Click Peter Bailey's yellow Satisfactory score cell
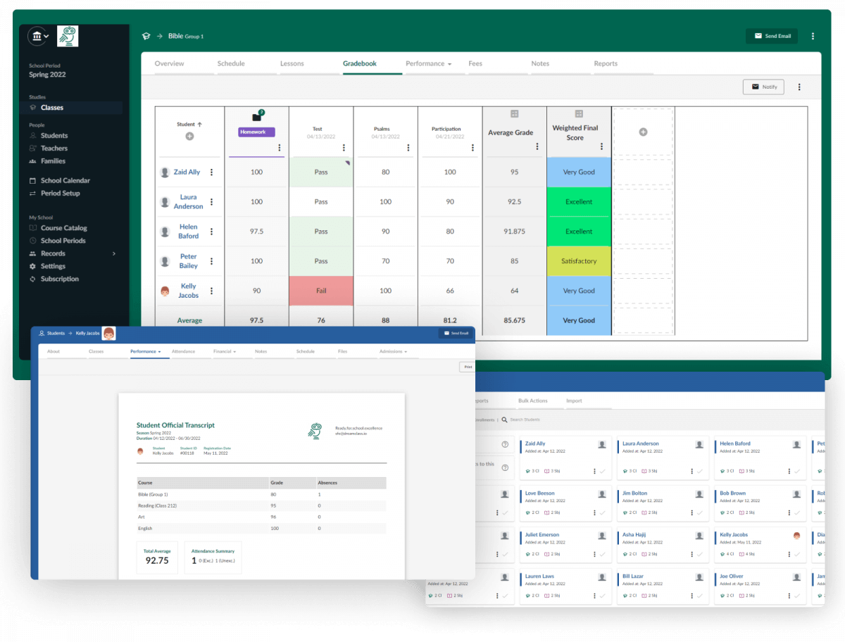Viewport: 845px width, 642px height. pos(579,261)
